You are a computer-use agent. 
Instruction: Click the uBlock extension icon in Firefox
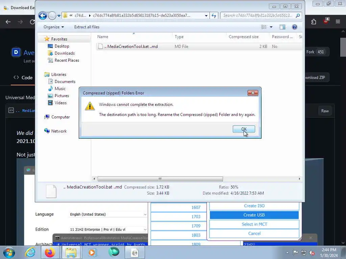pyautogui.click(x=326, y=21)
